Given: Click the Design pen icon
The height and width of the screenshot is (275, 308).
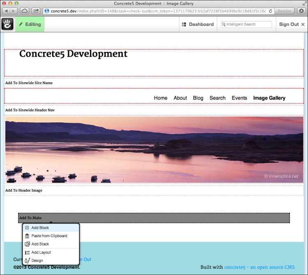Looking at the screenshot, I should pos(27,261).
